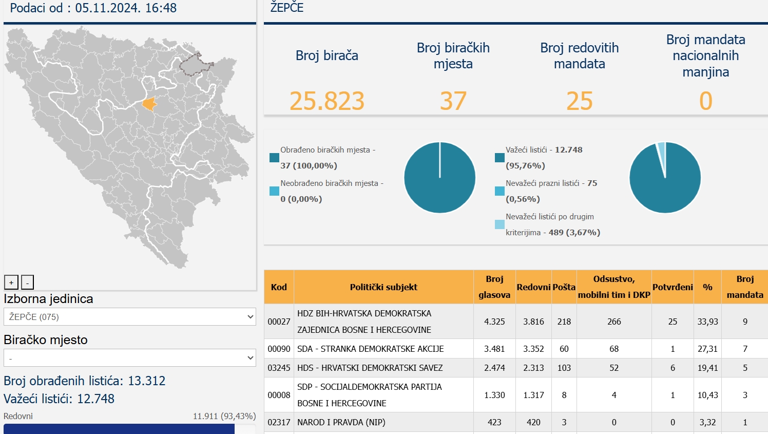The width and height of the screenshot is (768, 434).
Task: Click vote count 4.325 for HDZ BIH
Action: click(494, 322)
